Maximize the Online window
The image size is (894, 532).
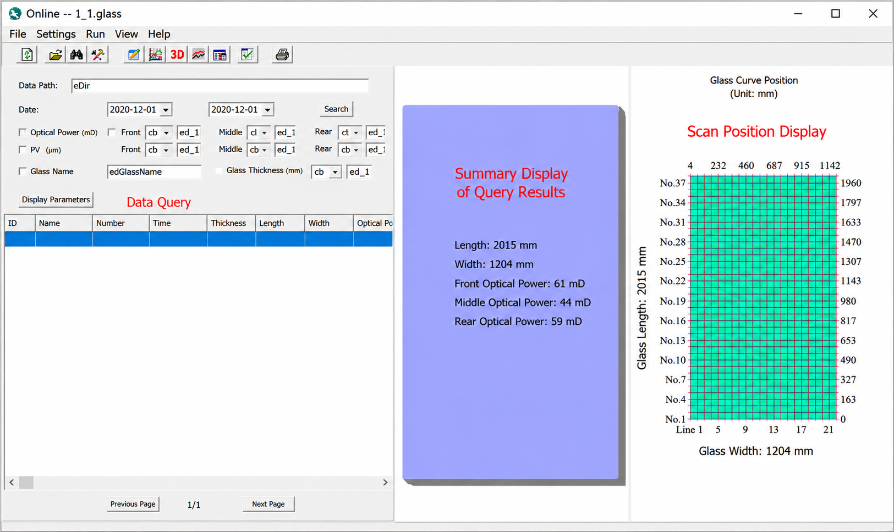(835, 14)
